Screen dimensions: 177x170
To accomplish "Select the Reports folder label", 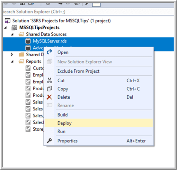I will click(x=34, y=61).
